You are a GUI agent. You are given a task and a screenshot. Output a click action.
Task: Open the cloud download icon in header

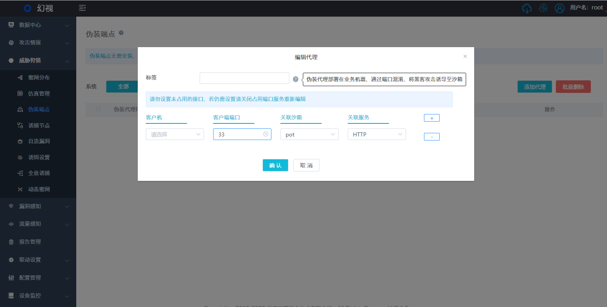click(x=527, y=8)
